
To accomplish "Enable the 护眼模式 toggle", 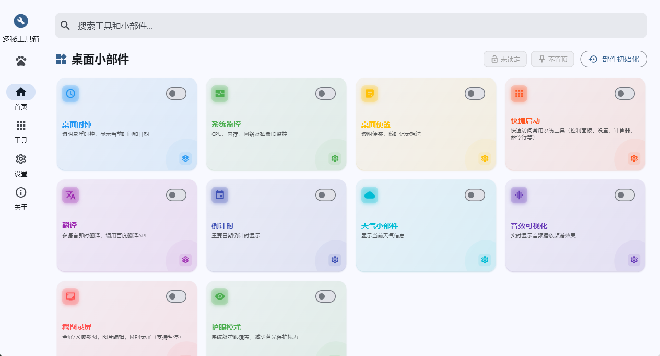I will 326,296.
